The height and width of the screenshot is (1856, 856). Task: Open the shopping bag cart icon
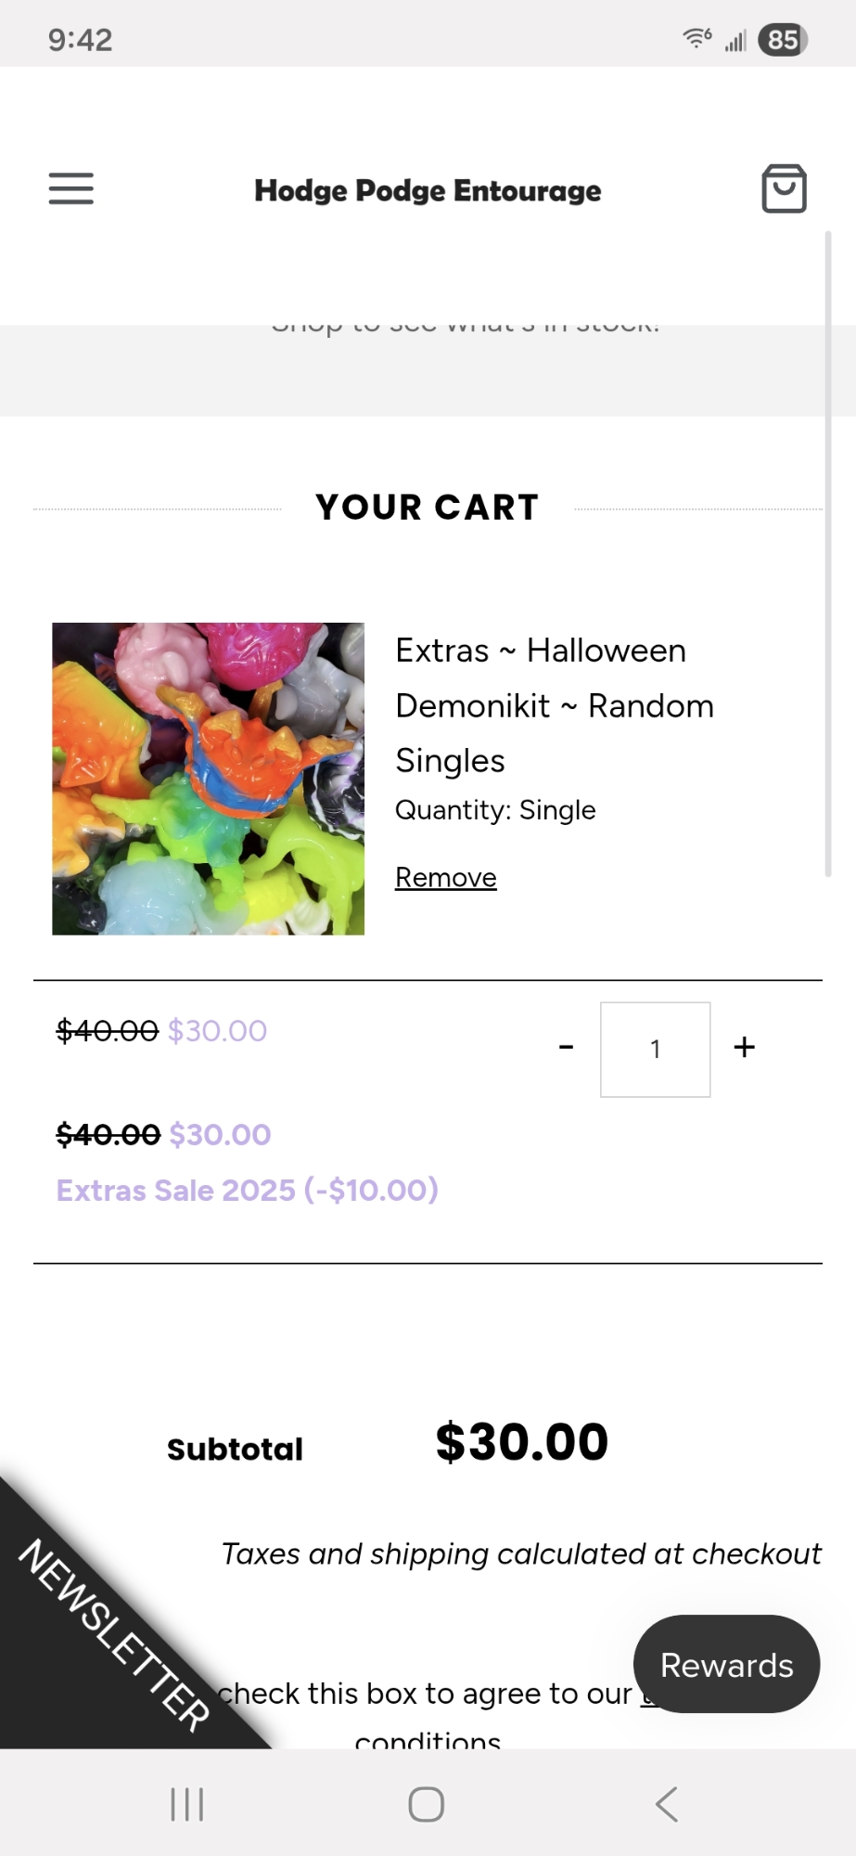point(784,188)
